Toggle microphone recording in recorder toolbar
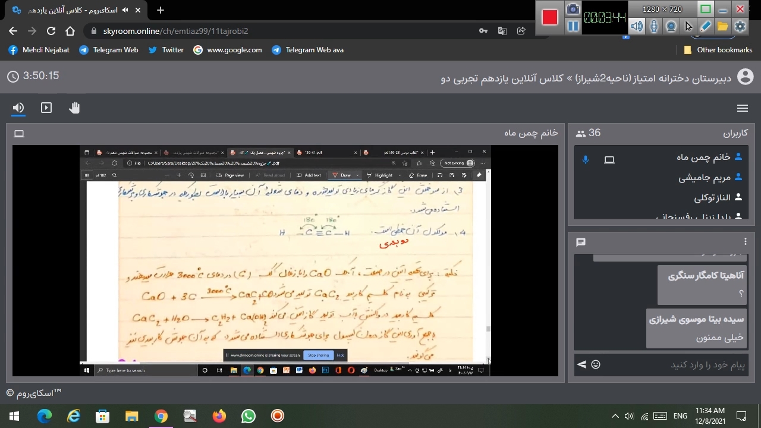Screen dimensions: 761x428 [654, 26]
